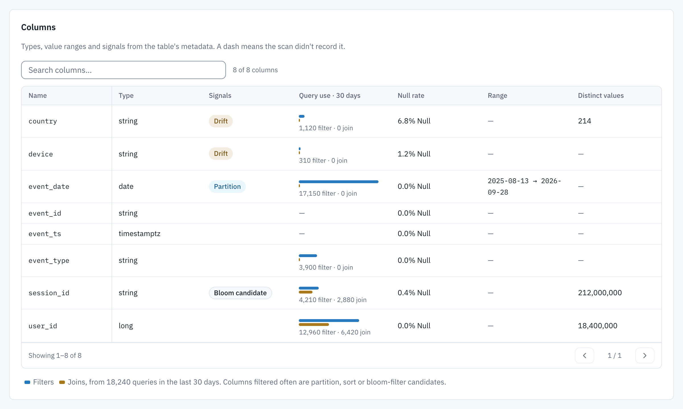Select the Partition badge on event_date
The width and height of the screenshot is (683, 409).
click(x=227, y=187)
